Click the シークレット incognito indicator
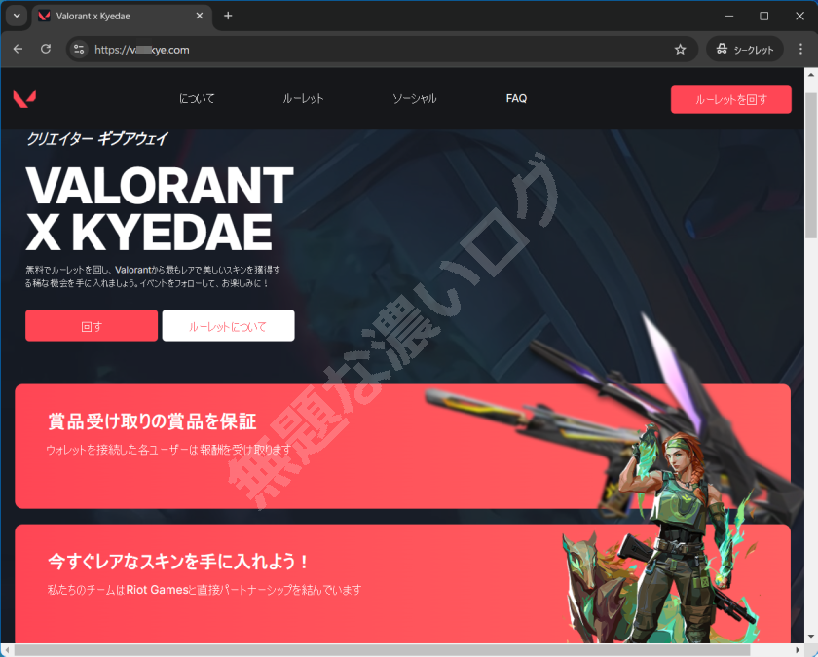Image resolution: width=818 pixels, height=657 pixels. pyautogui.click(x=745, y=50)
